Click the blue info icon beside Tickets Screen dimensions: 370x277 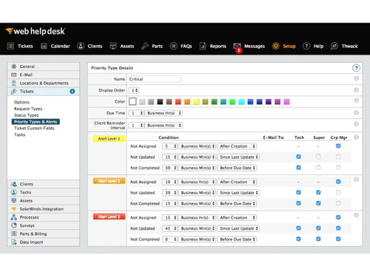coord(73,92)
